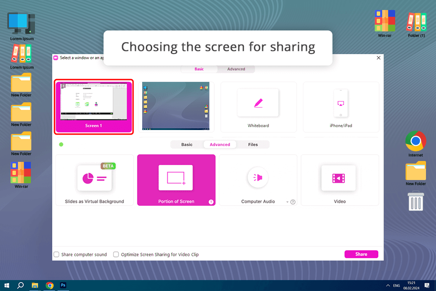The height and width of the screenshot is (291, 436).
Task: Open the Windows Start menu
Action: click(7, 286)
